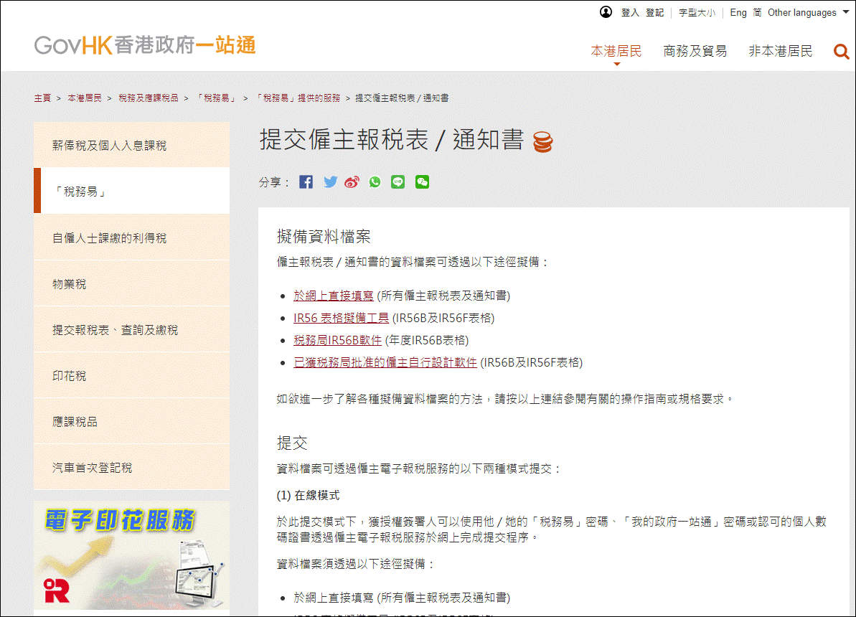Viewport: 856px width, 617px height.
Task: Open 非本港居民 navigation menu
Action: click(x=781, y=51)
